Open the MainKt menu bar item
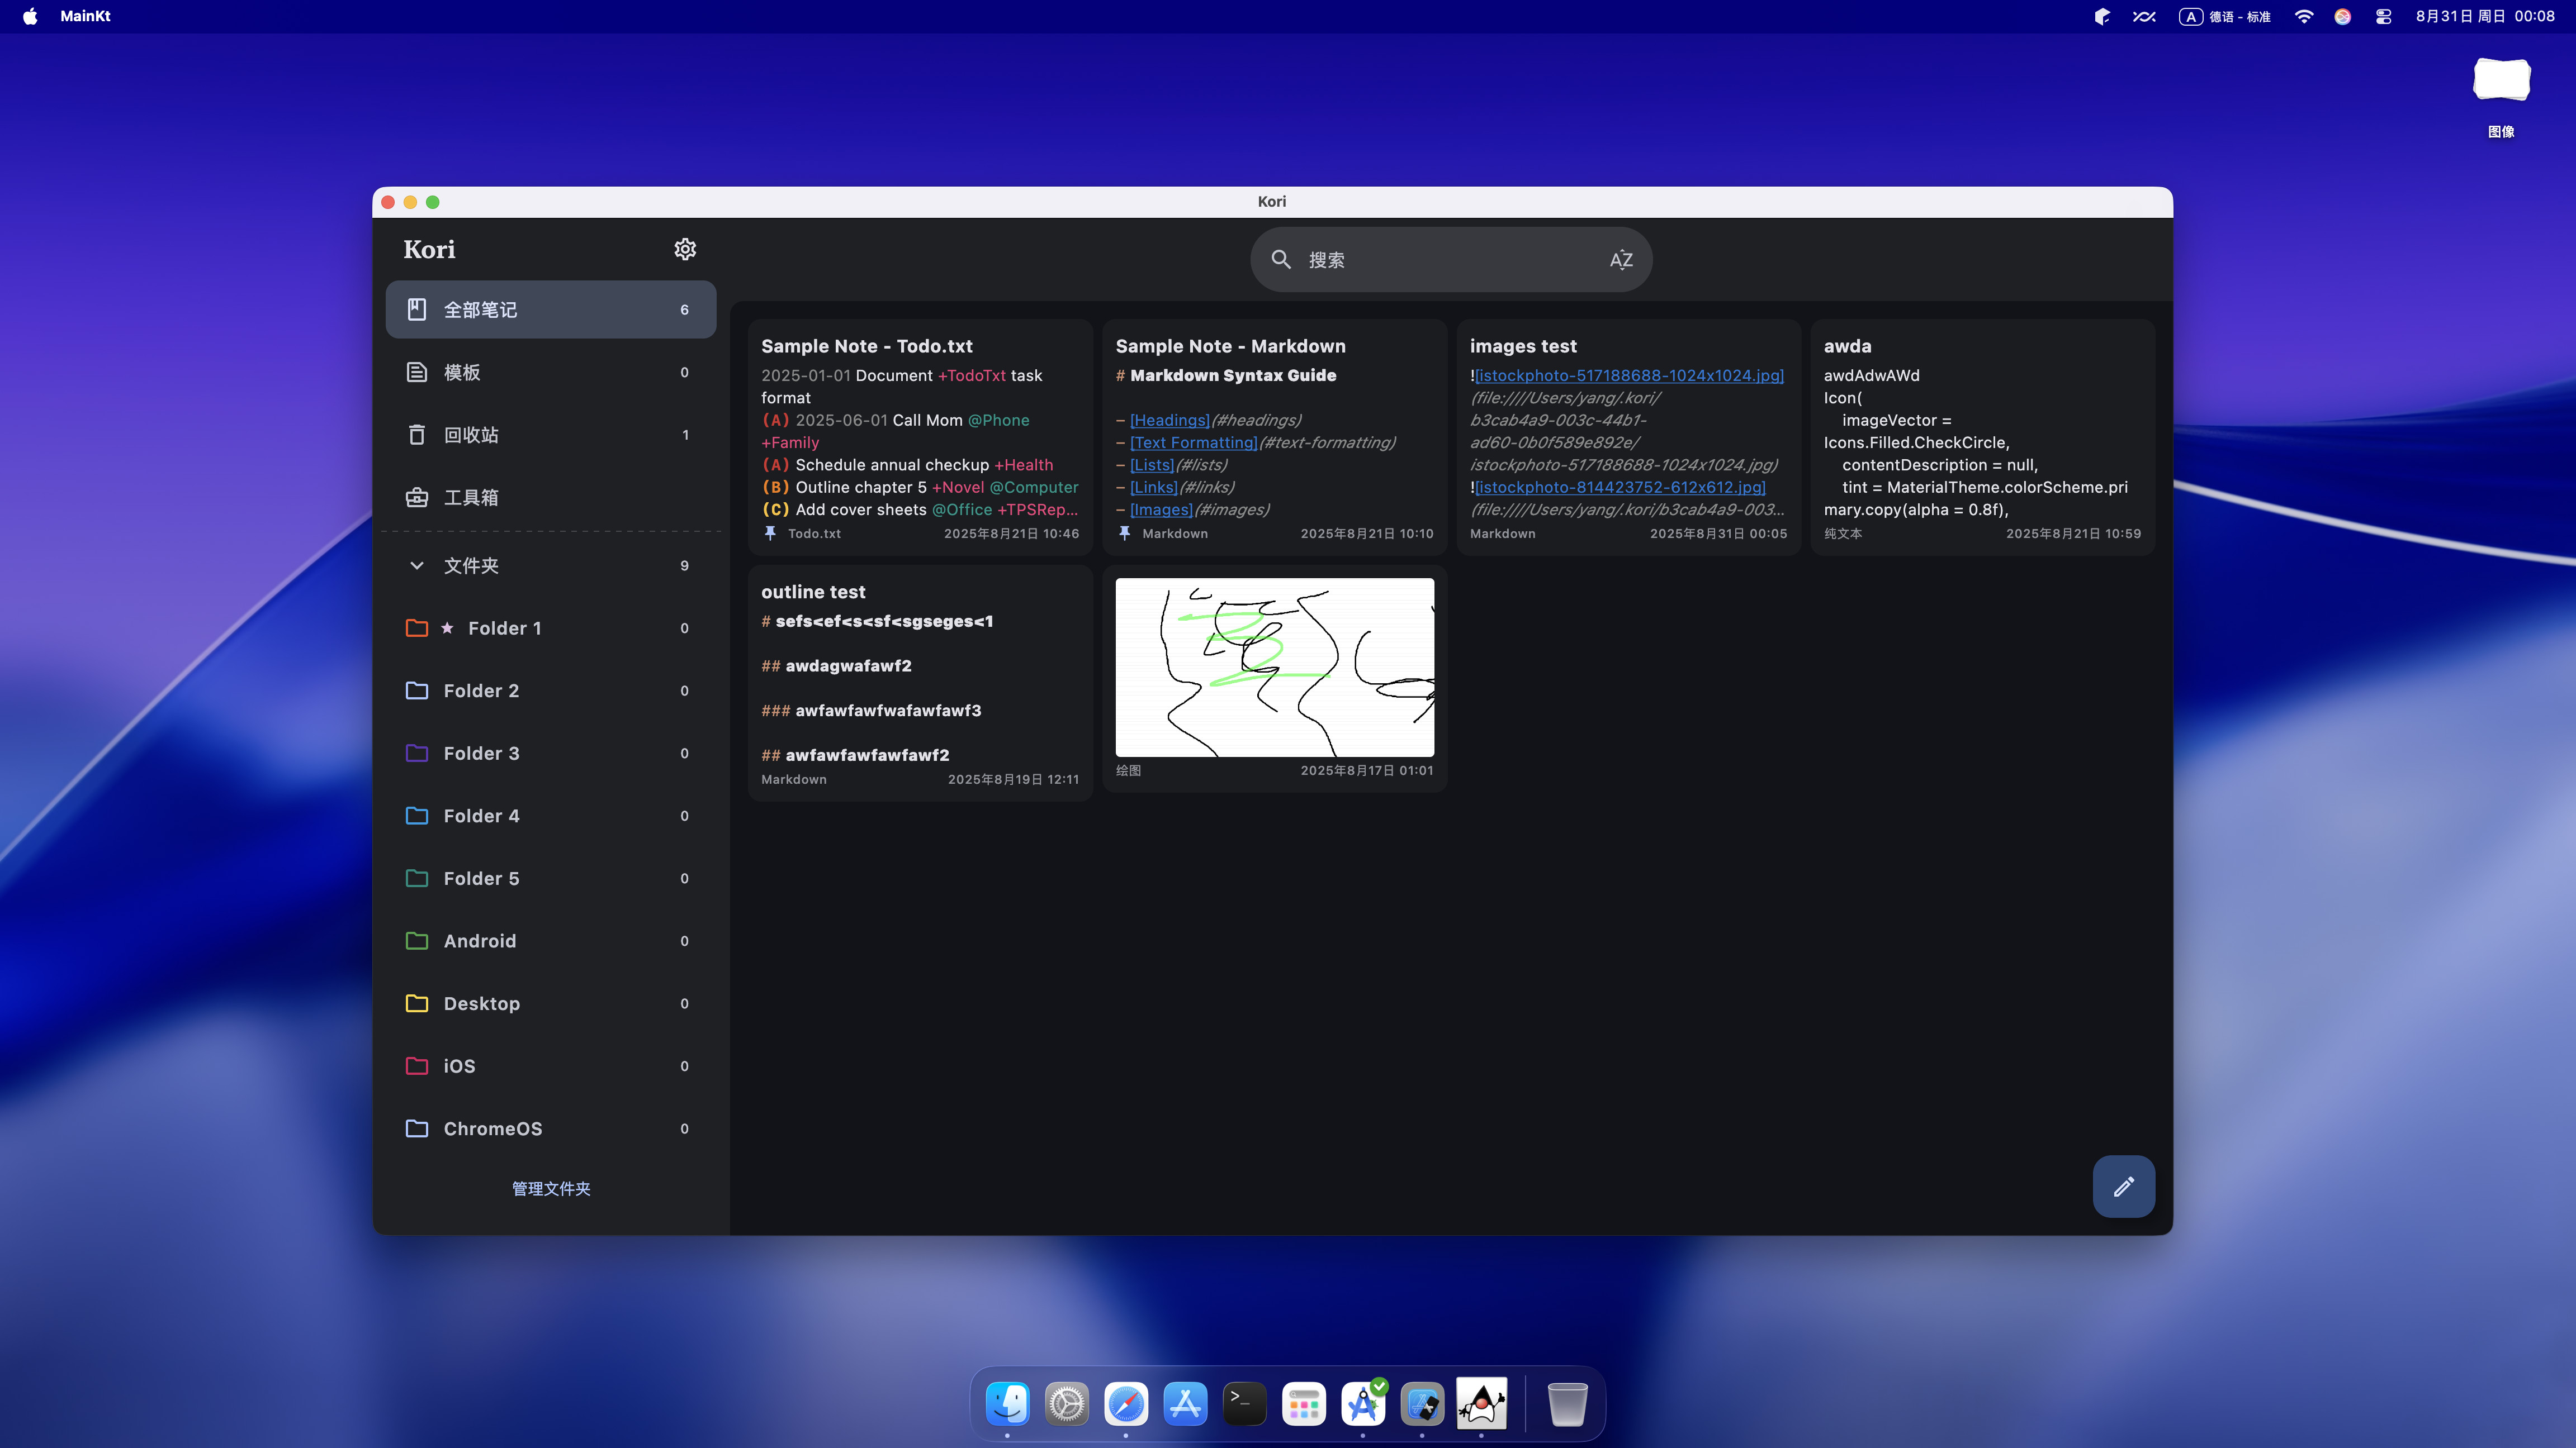The height and width of the screenshot is (1448, 2576). coord(85,16)
